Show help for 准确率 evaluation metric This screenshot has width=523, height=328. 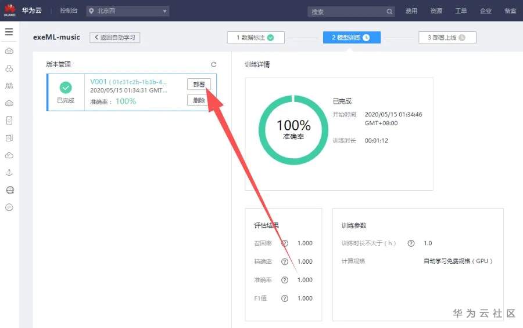(x=285, y=280)
